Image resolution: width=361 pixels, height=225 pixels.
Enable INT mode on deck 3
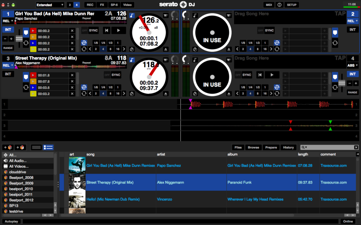8,74
